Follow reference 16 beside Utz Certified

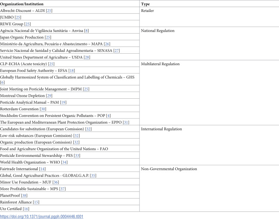coord(26,209)
